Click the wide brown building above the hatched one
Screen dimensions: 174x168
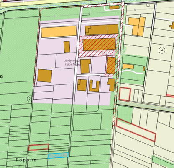point(102,29)
